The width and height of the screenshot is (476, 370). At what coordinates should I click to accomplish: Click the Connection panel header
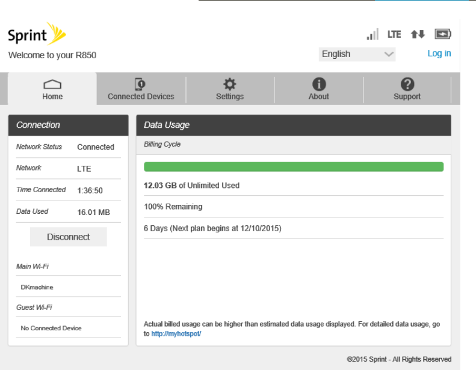pos(69,125)
